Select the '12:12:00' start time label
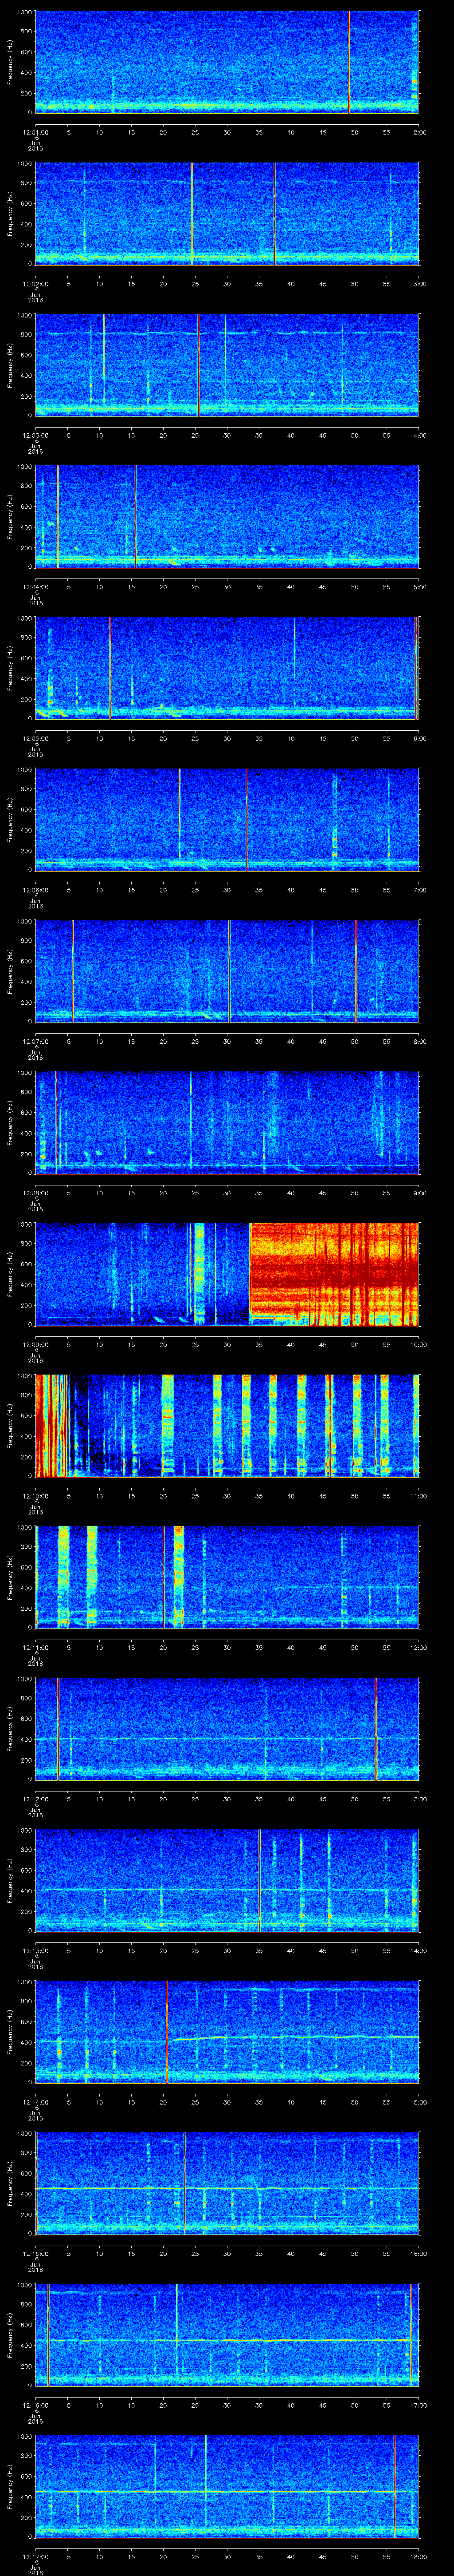 35,1799
